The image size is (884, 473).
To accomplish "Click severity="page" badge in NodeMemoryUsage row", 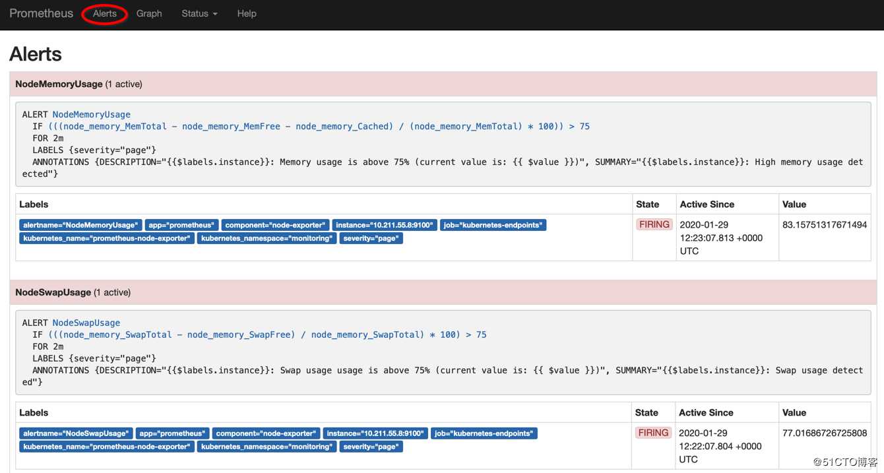I will [x=371, y=238].
